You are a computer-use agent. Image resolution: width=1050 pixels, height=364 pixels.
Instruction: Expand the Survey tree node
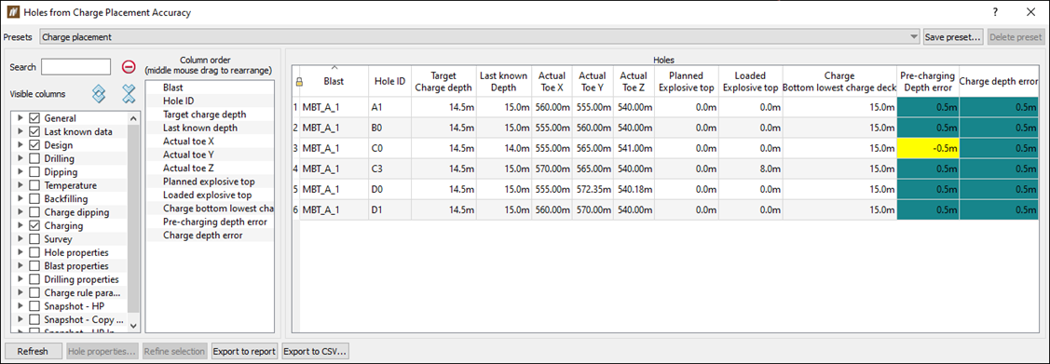(20, 239)
